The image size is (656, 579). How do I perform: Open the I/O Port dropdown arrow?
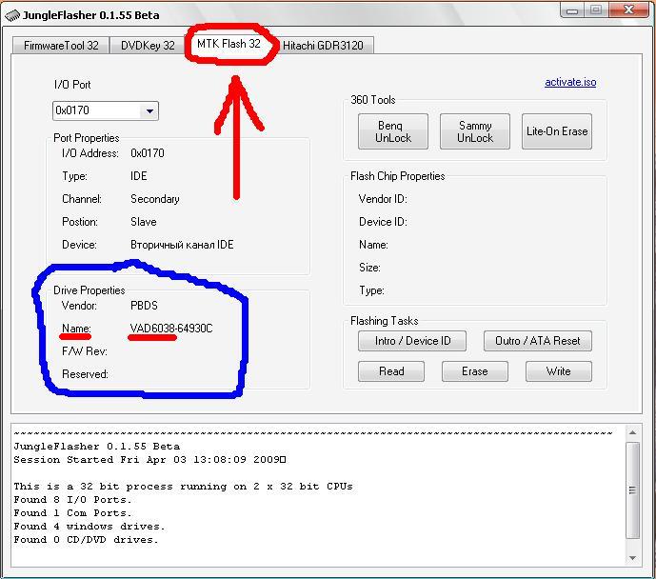point(149,110)
